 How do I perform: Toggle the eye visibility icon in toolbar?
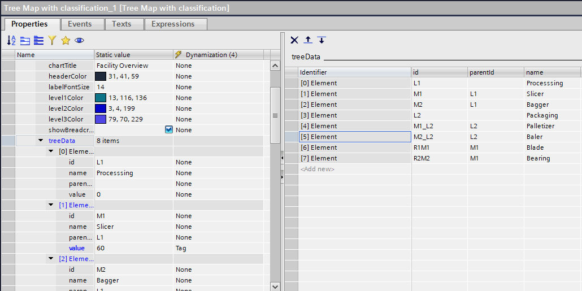[x=79, y=41]
